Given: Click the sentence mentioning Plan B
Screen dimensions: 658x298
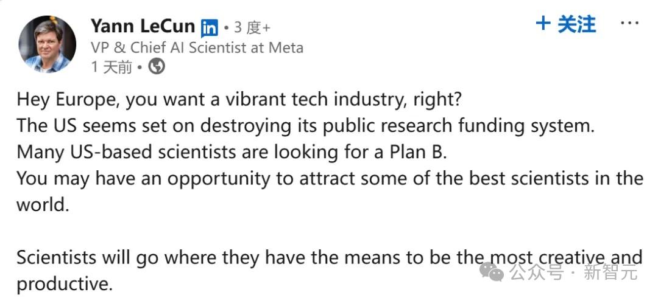Looking at the screenshot, I should (232, 152).
